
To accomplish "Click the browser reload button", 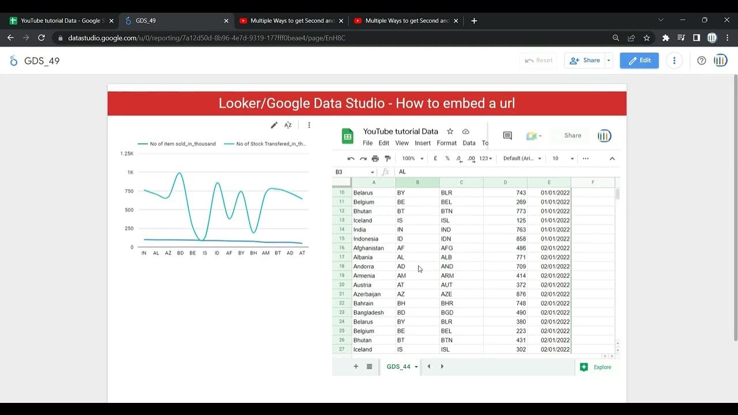I will [x=42, y=38].
